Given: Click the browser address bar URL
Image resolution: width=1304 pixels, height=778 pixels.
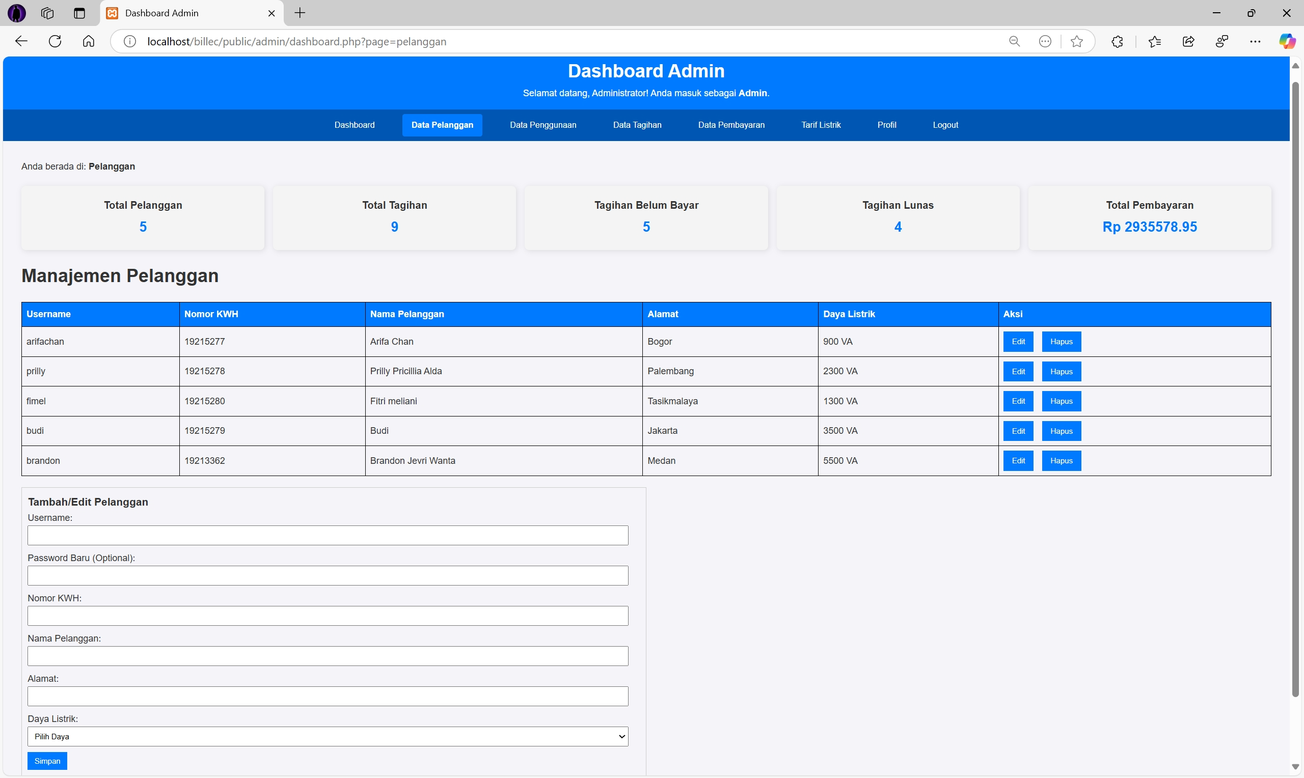Looking at the screenshot, I should tap(297, 41).
